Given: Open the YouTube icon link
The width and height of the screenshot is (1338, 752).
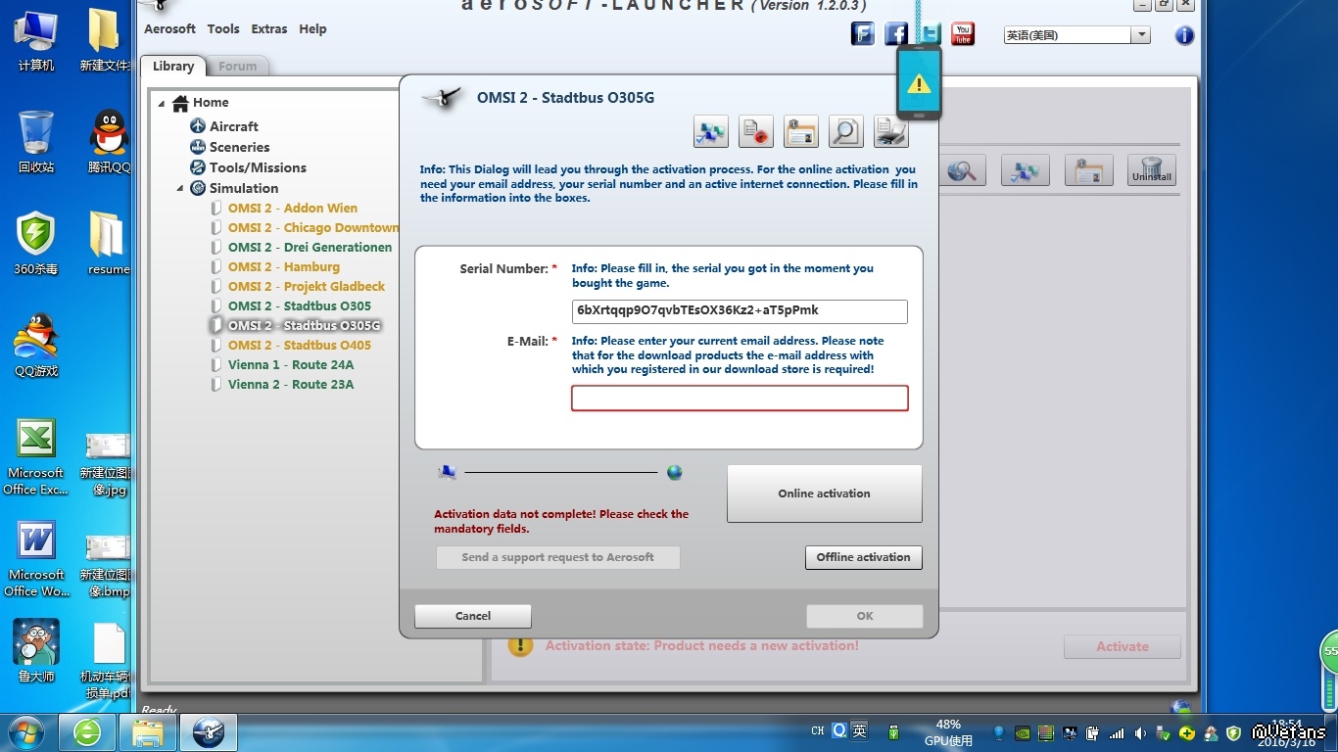Looking at the screenshot, I should (963, 34).
